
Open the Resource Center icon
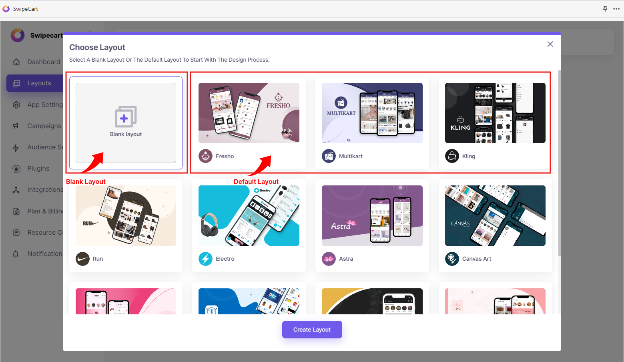pos(16,232)
